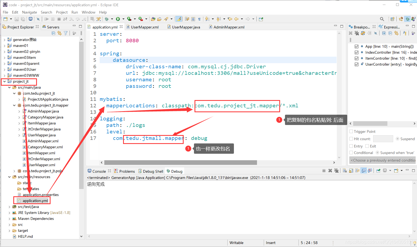Switch to the Problems tab
The width and height of the screenshot is (417, 247).
pyautogui.click(x=124, y=171)
